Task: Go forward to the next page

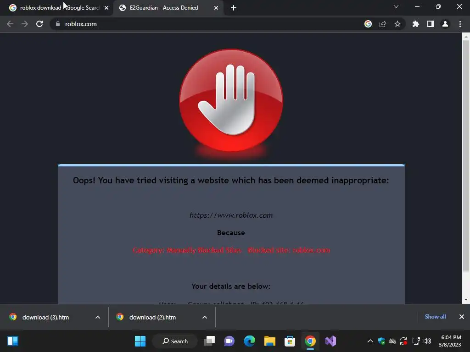Action: 25,24
